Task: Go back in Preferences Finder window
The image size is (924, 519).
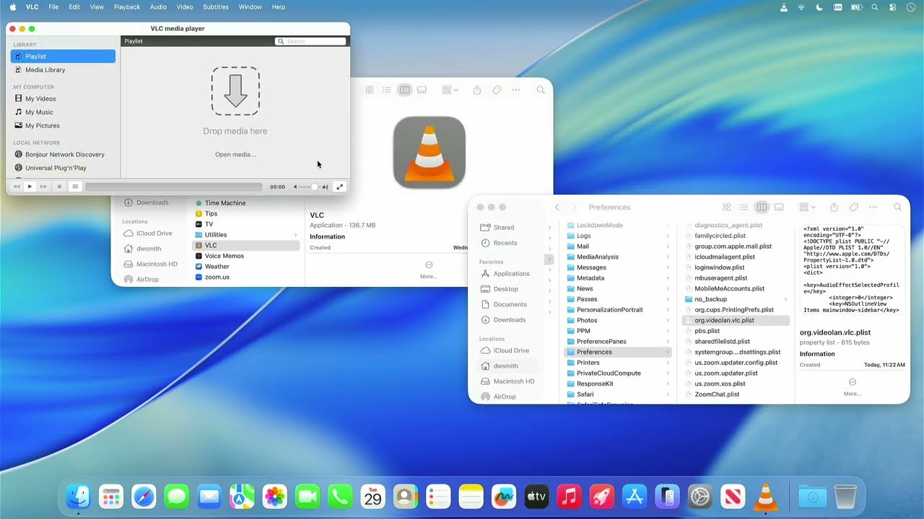Action: click(x=557, y=207)
